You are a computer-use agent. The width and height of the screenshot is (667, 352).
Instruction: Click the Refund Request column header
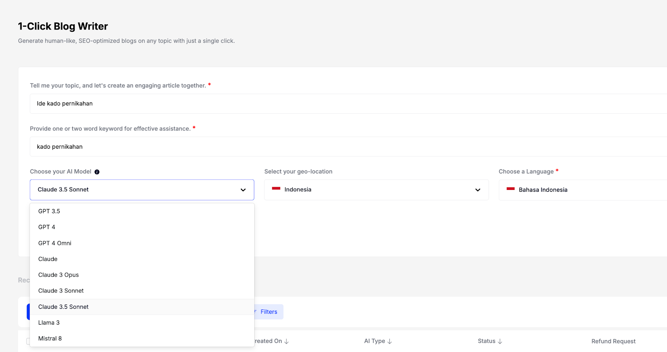[613, 341]
